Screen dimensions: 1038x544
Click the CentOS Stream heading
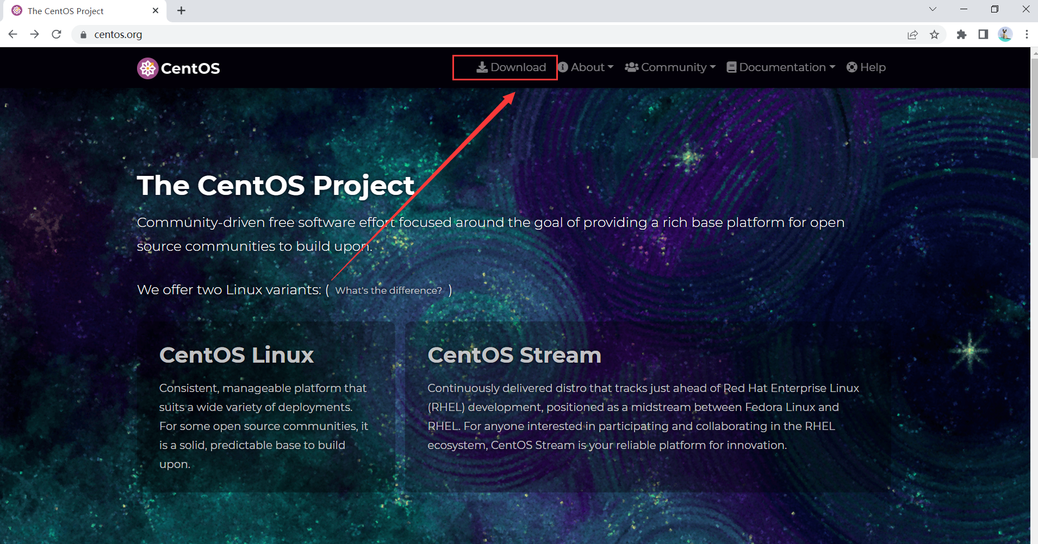tap(514, 355)
